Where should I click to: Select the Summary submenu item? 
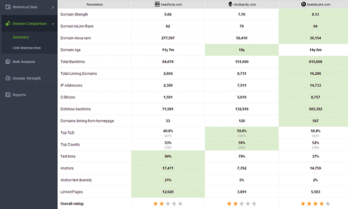pyautogui.click(x=21, y=37)
